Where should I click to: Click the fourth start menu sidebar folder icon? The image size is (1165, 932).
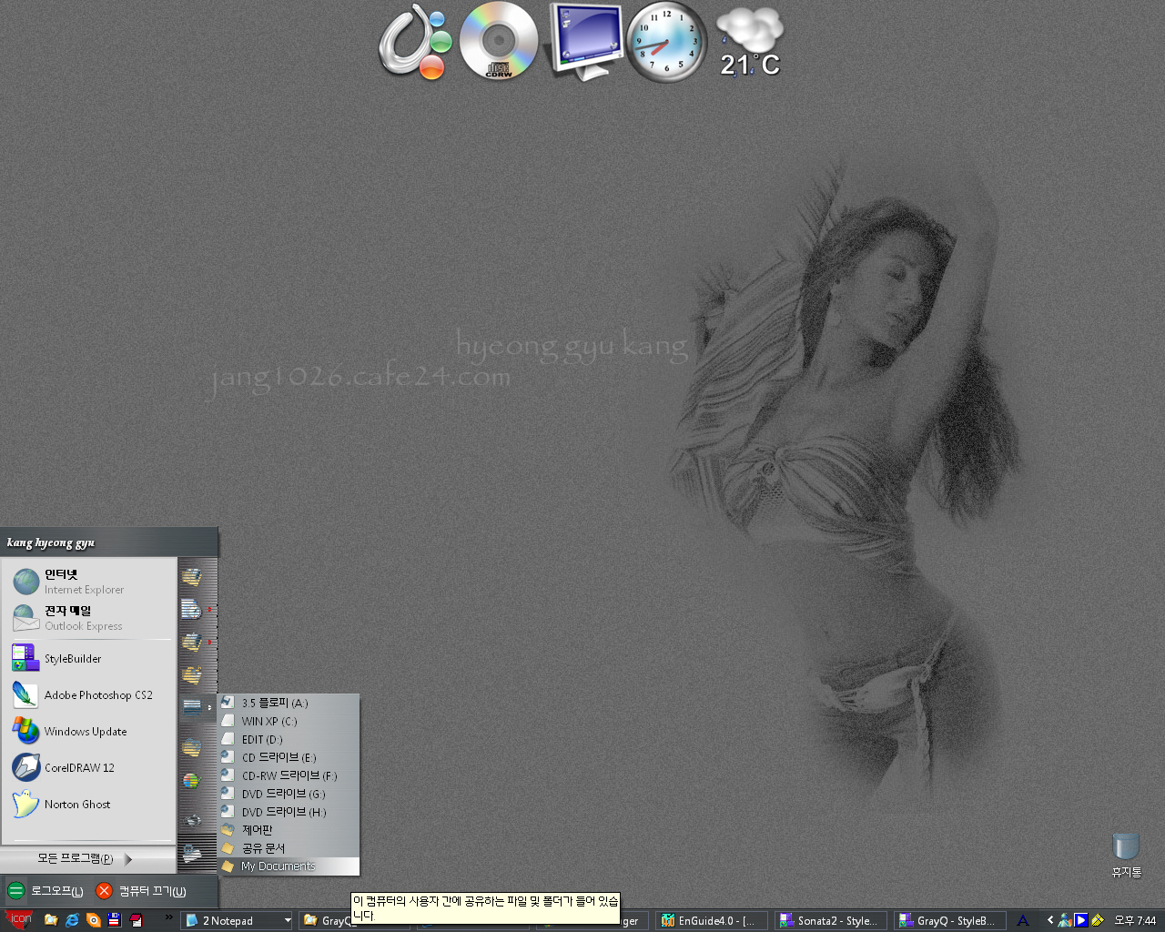(191, 674)
